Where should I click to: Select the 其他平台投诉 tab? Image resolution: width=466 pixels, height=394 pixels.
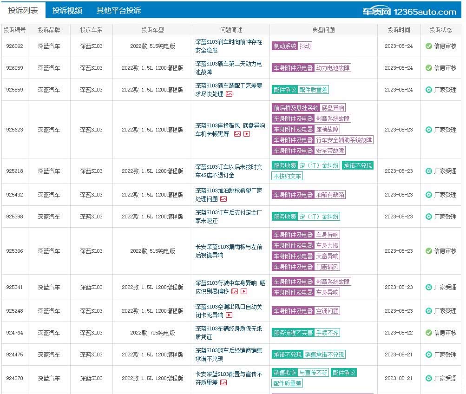pos(118,10)
